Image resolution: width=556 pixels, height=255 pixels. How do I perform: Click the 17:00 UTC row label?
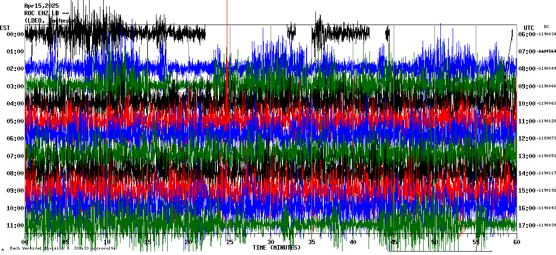[526, 226]
